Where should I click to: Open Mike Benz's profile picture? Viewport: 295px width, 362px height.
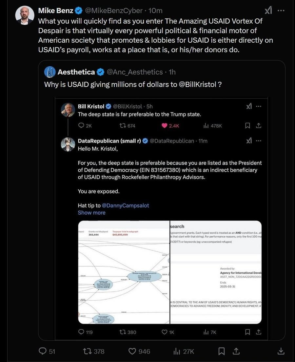[x=25, y=15]
